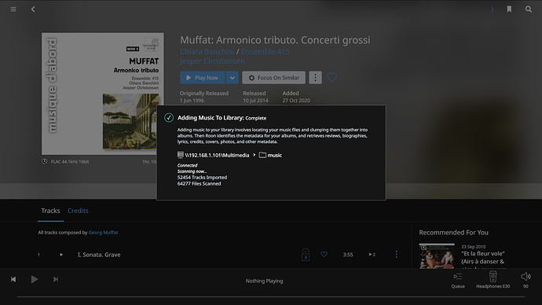This screenshot has width=542, height=305.
Task: Open search with the magnifier icon
Action: coord(529,9)
